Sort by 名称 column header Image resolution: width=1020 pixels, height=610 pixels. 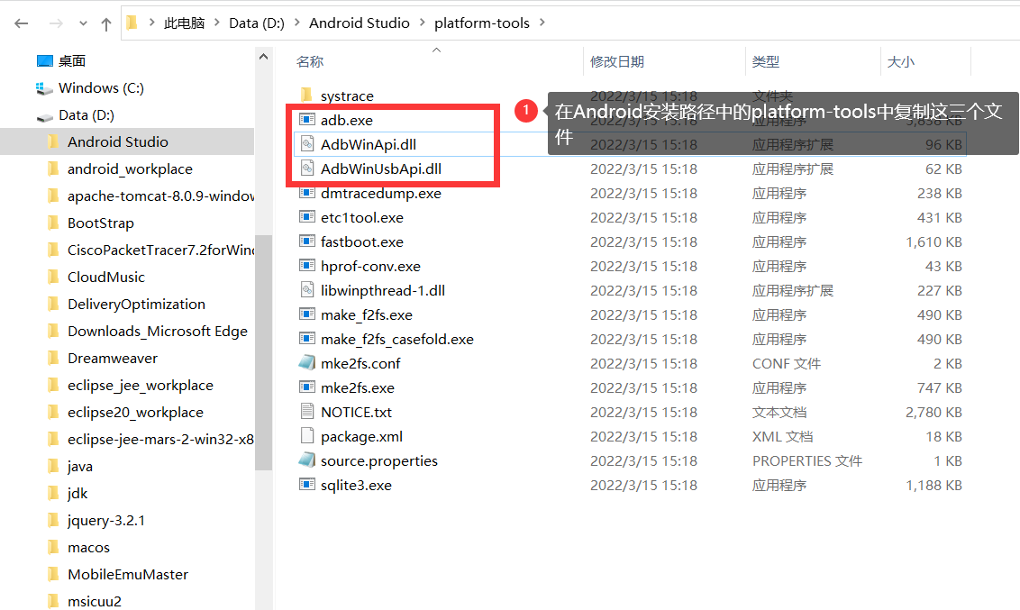(x=310, y=62)
